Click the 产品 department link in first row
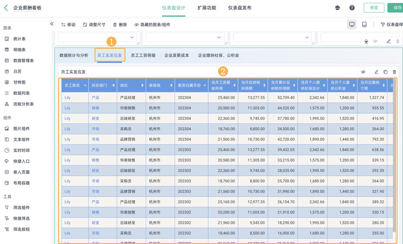Viewport: 403px width, 244px height. (95, 98)
